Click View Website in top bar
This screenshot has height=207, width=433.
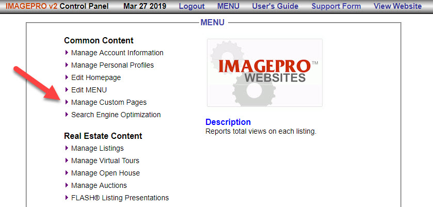398,6
